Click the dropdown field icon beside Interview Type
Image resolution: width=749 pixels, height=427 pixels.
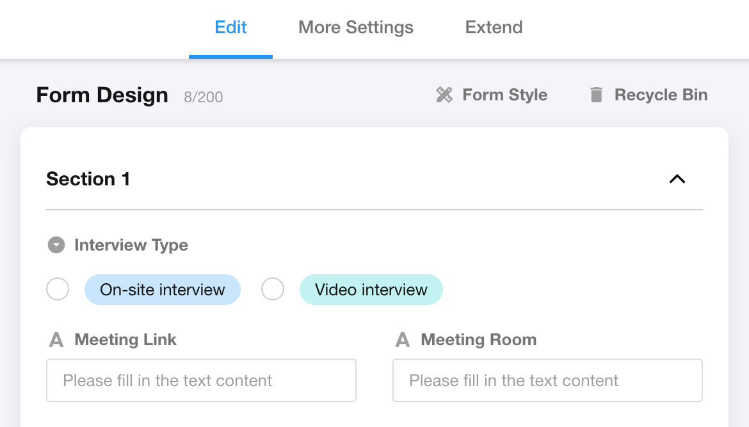point(57,245)
